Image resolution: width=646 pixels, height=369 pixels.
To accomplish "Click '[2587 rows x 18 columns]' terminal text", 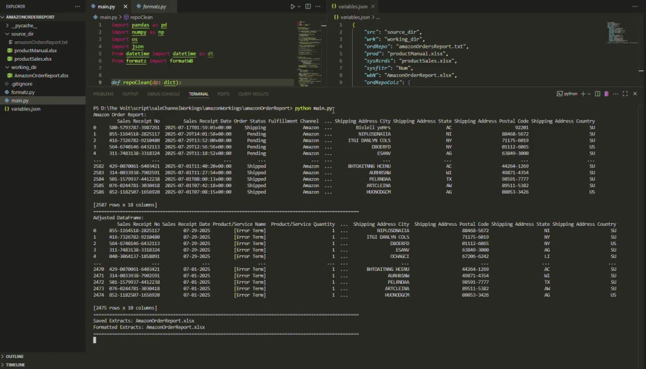I will coord(125,205).
